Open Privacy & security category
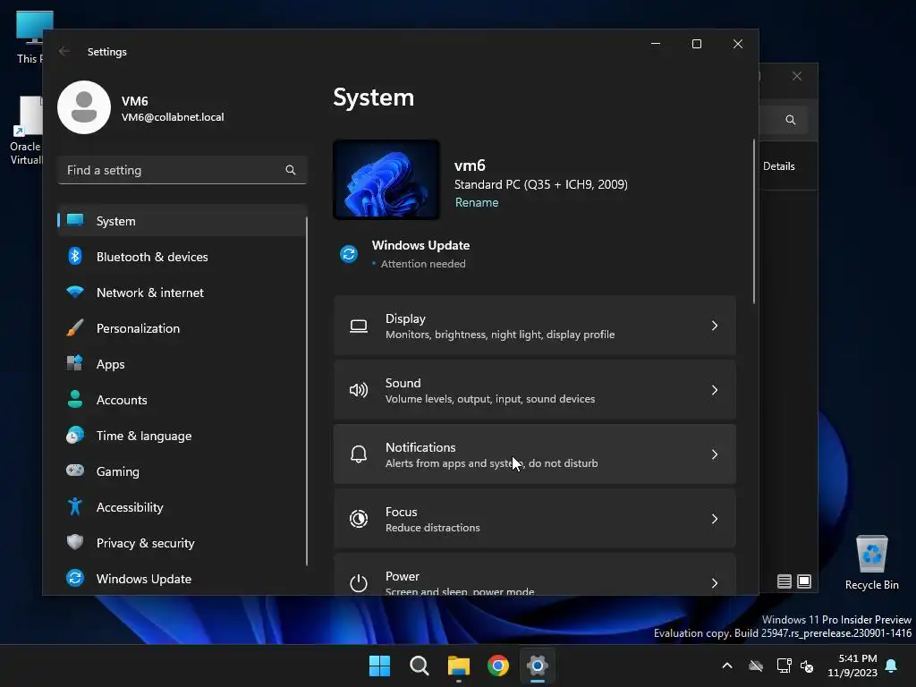 [x=182, y=543]
